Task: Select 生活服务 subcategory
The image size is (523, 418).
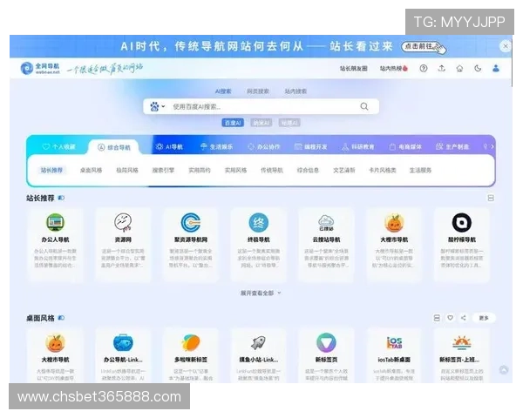Action: point(420,170)
